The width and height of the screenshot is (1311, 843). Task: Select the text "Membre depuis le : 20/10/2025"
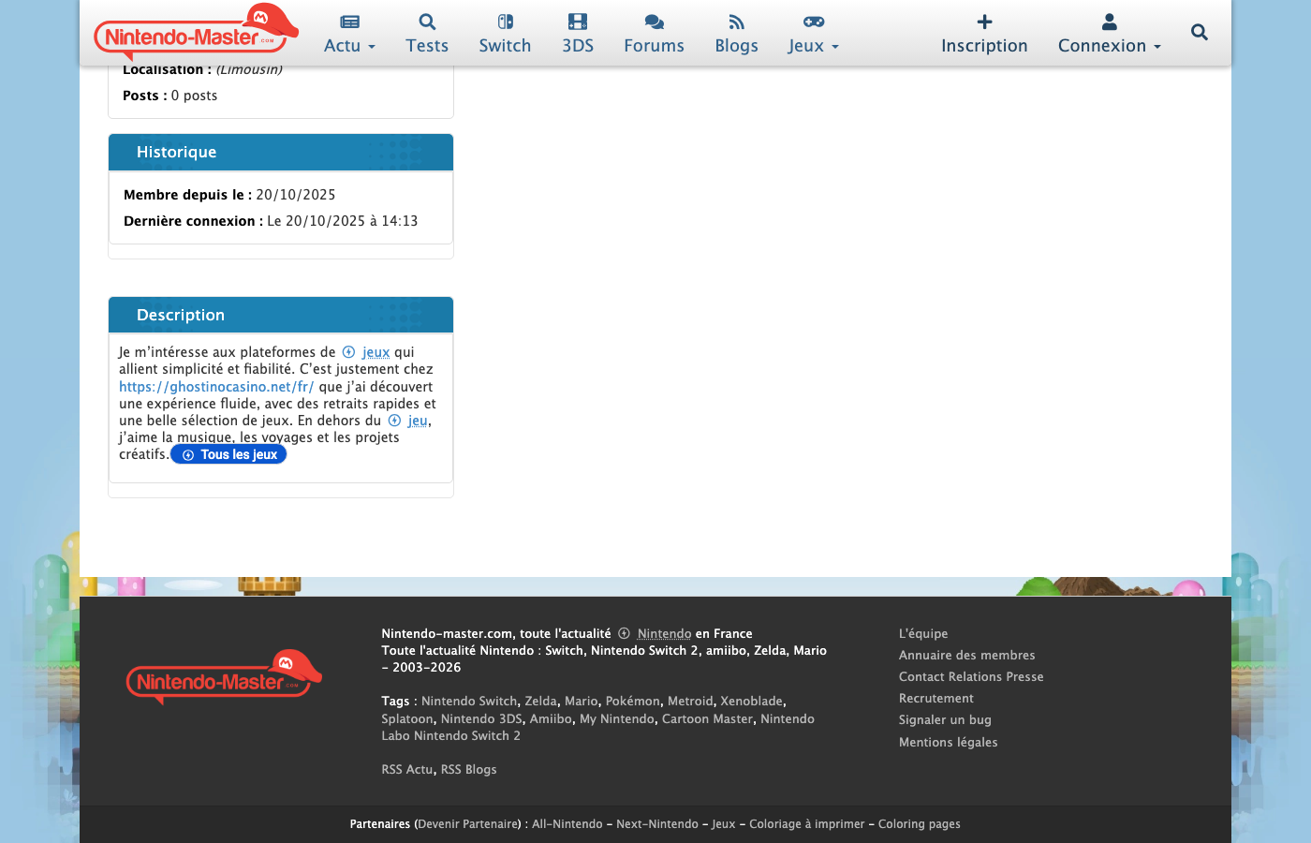tap(229, 195)
